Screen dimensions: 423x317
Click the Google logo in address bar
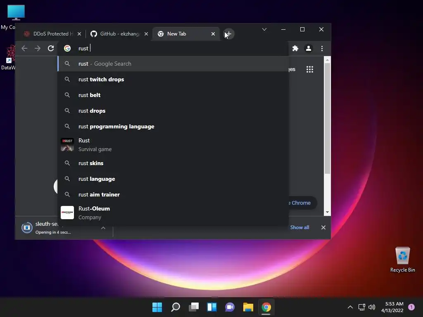[x=67, y=48]
